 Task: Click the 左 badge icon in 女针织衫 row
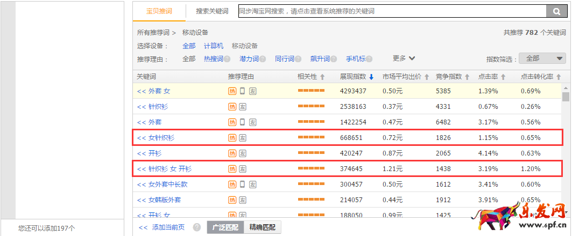pos(243,138)
